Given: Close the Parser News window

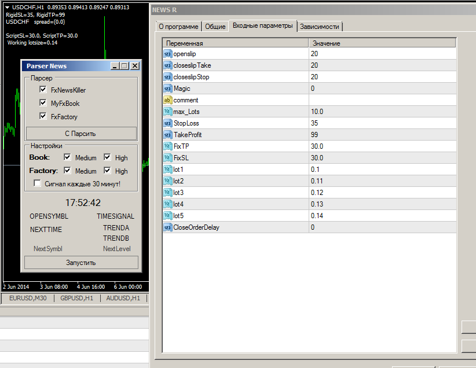Looking at the screenshot, I should pyautogui.click(x=135, y=66).
